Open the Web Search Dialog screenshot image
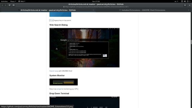 pyautogui.click(x=85, y=48)
